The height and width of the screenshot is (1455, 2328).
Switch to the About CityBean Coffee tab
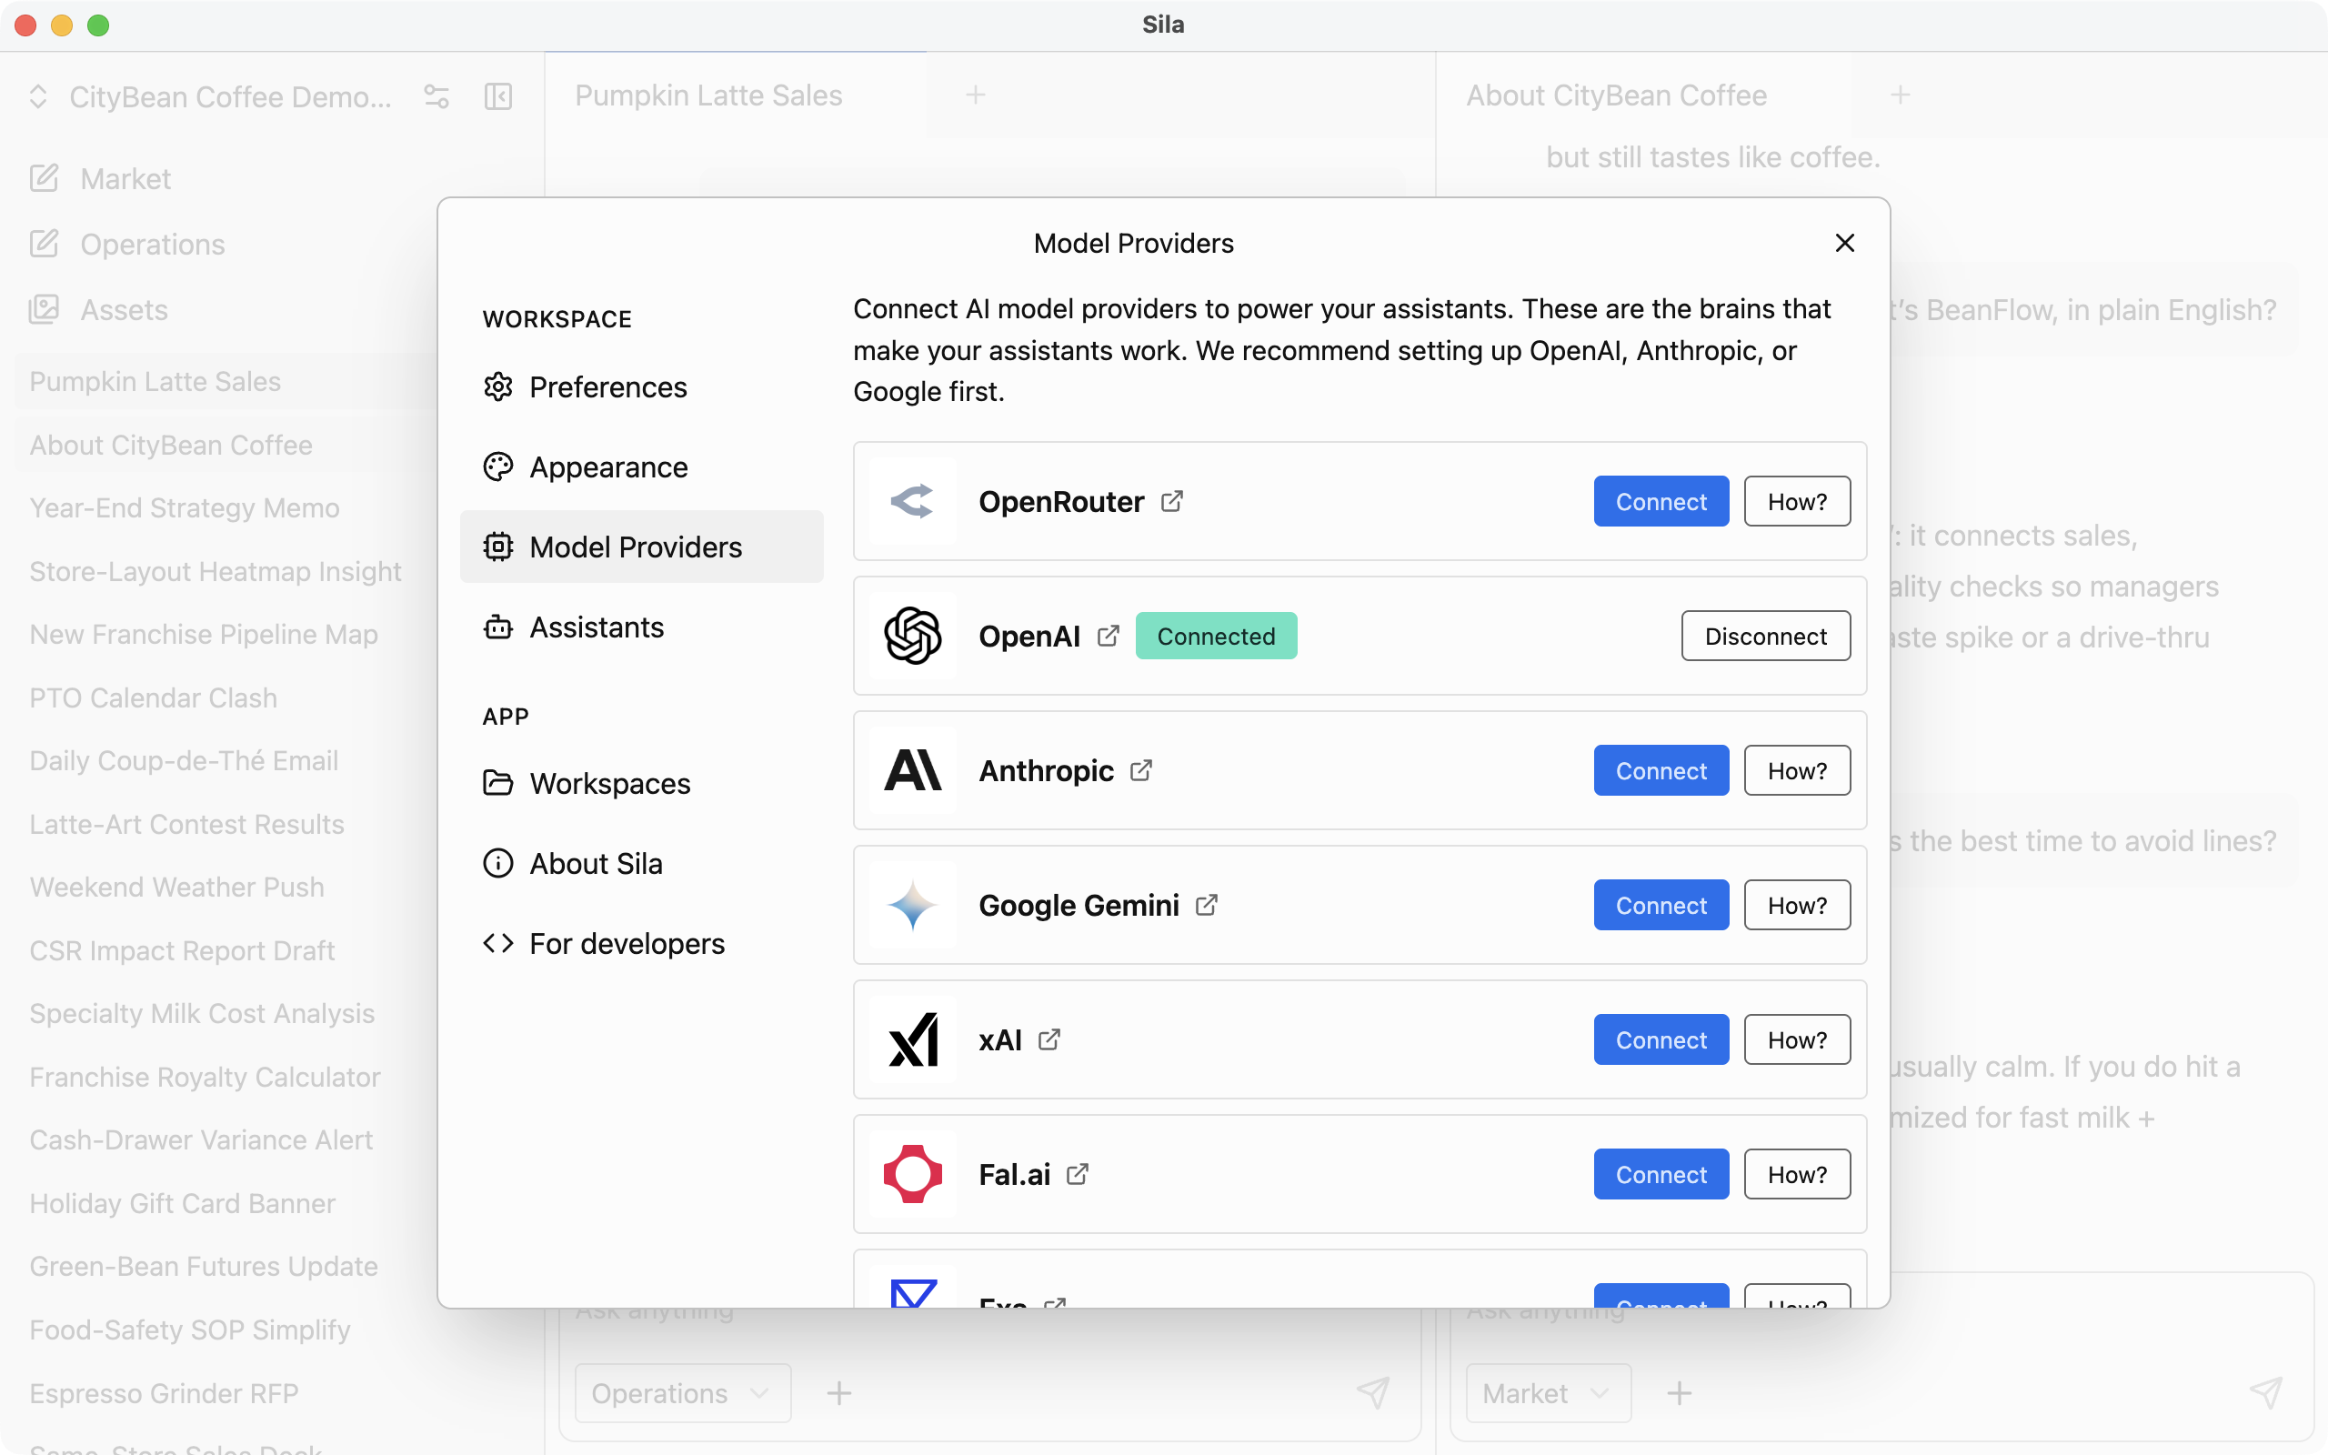[1615, 95]
